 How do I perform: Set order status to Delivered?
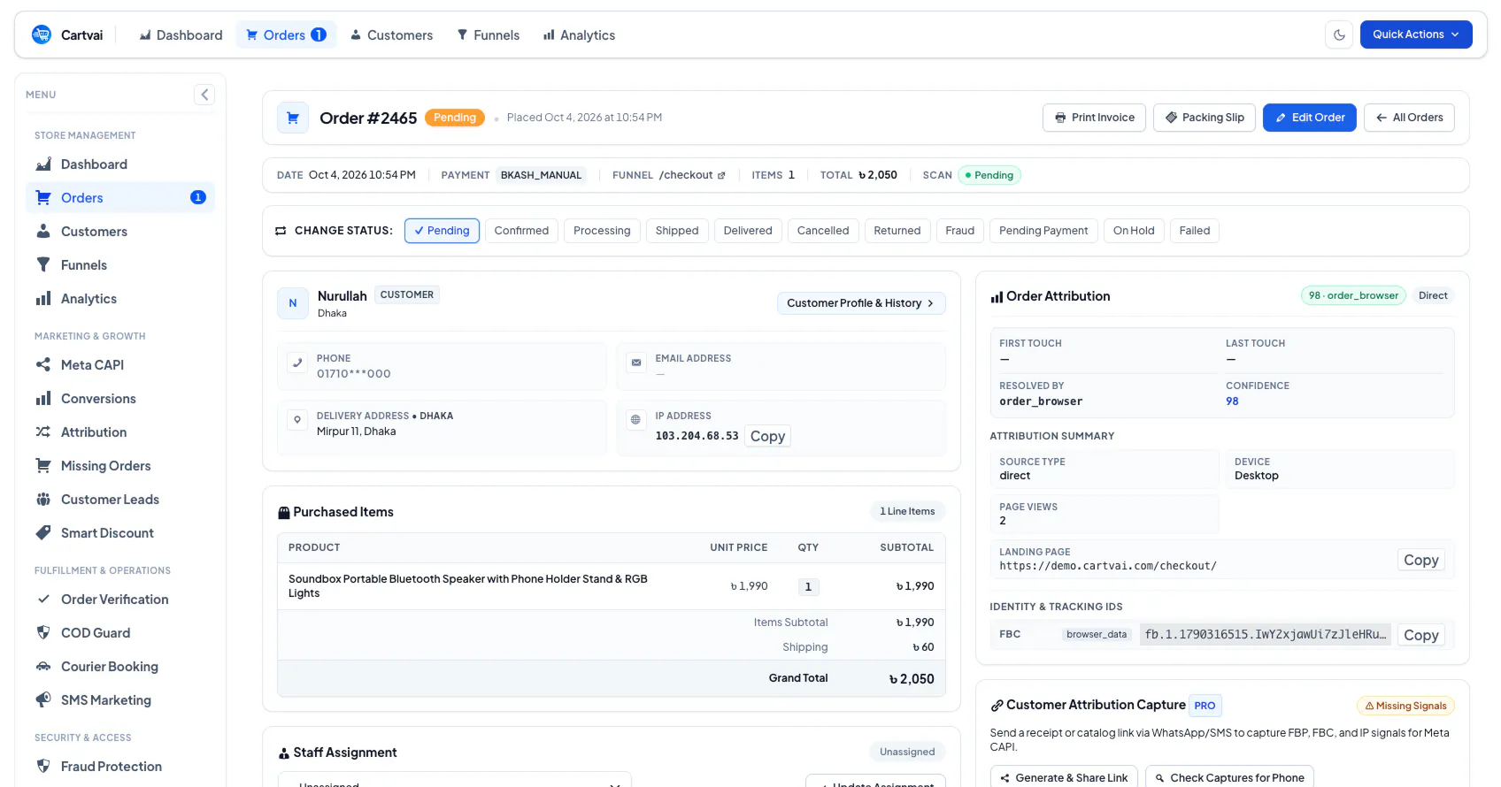point(748,231)
